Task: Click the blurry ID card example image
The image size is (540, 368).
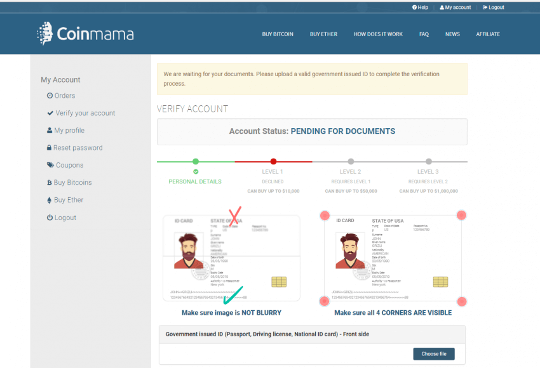Action: click(231, 257)
